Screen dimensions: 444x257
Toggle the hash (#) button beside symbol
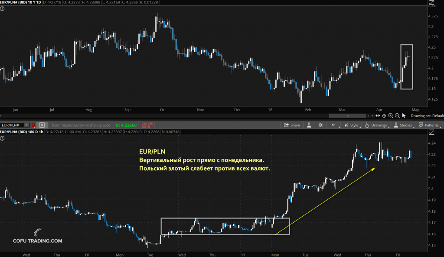(x=42, y=125)
